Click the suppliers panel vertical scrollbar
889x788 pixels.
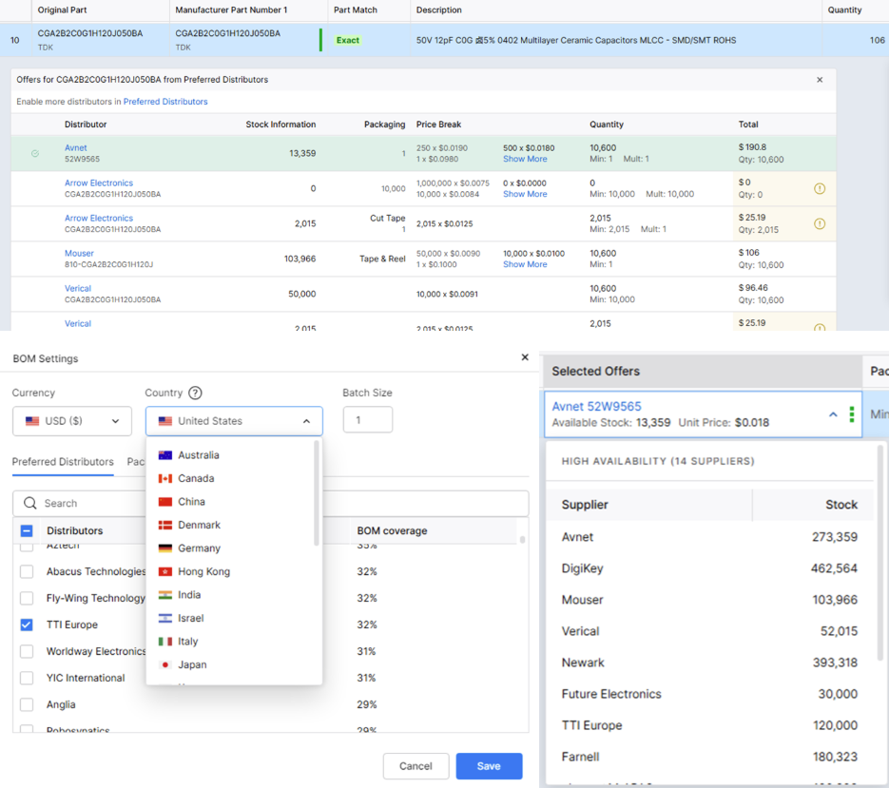pos(879,552)
